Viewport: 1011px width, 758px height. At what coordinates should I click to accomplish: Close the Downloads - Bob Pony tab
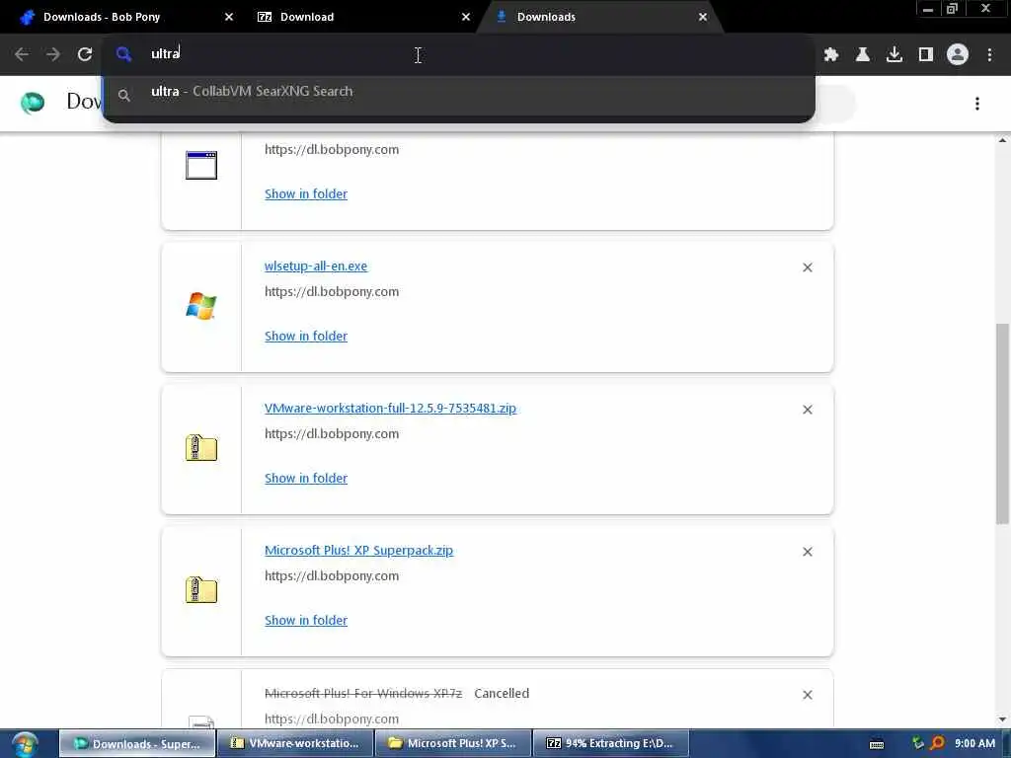[x=229, y=18]
